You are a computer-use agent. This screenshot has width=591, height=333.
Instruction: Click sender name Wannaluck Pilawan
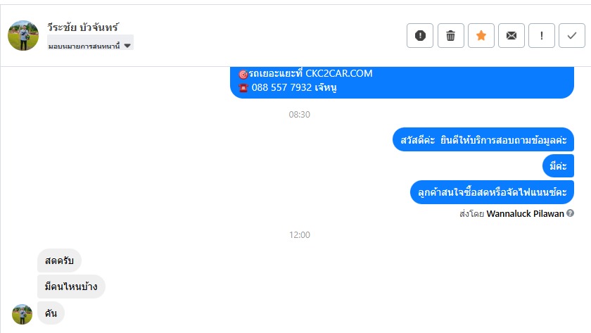pyautogui.click(x=525, y=213)
